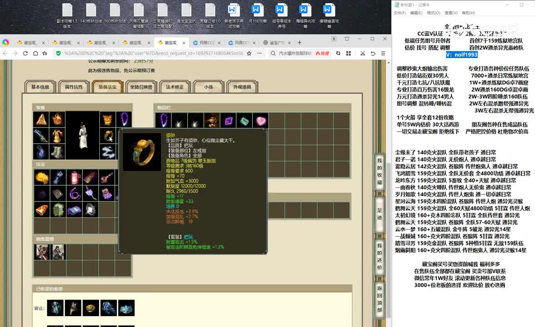
Task: Select the boots equipment icon
Action: 57,152
